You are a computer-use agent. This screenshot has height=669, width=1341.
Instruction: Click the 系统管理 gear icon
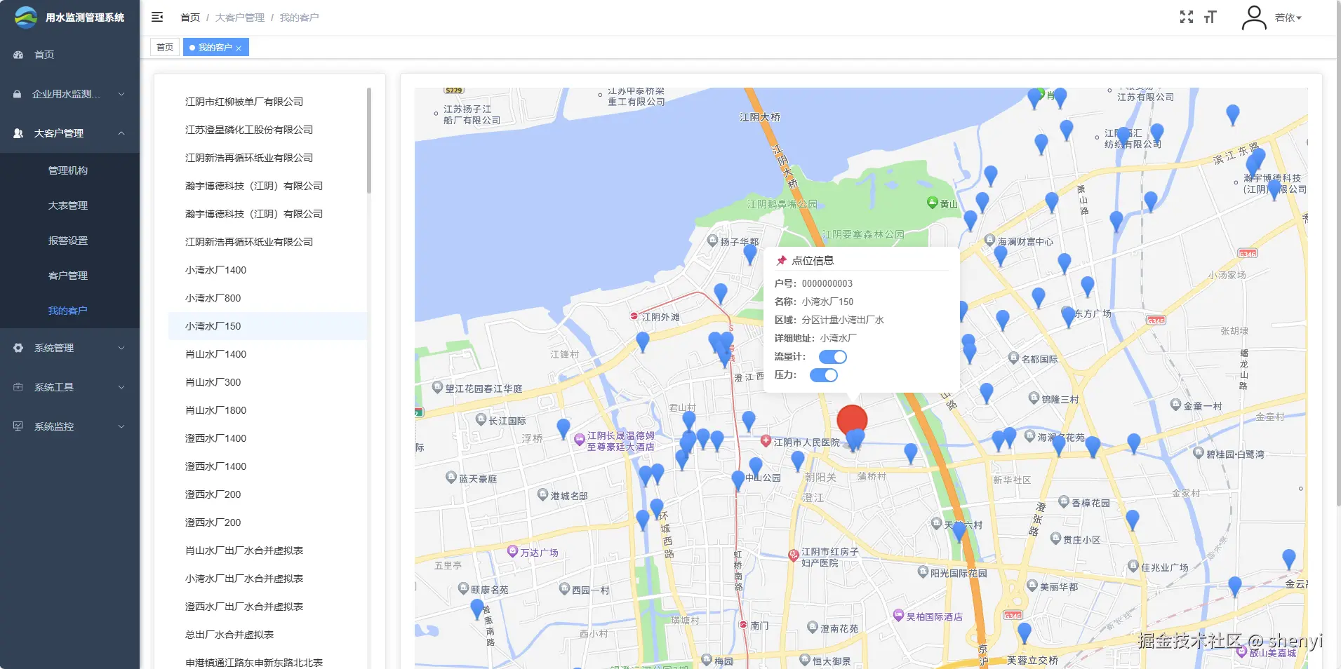coord(18,348)
